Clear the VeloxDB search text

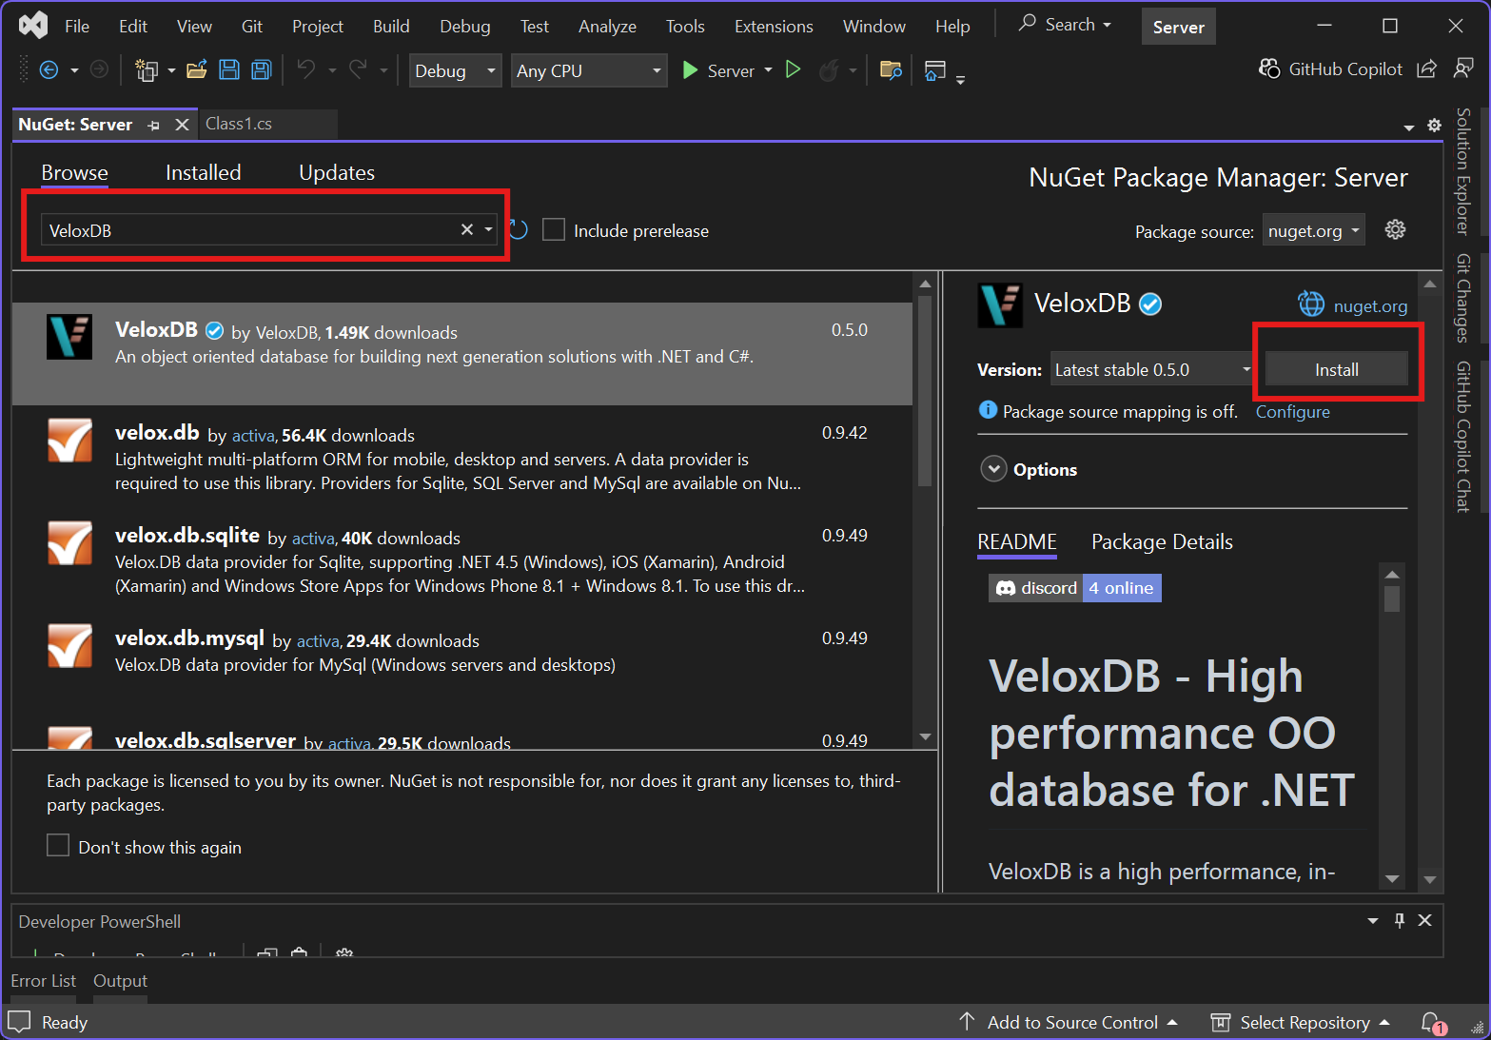(x=466, y=229)
